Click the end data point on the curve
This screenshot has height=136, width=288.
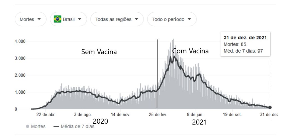[270, 107]
